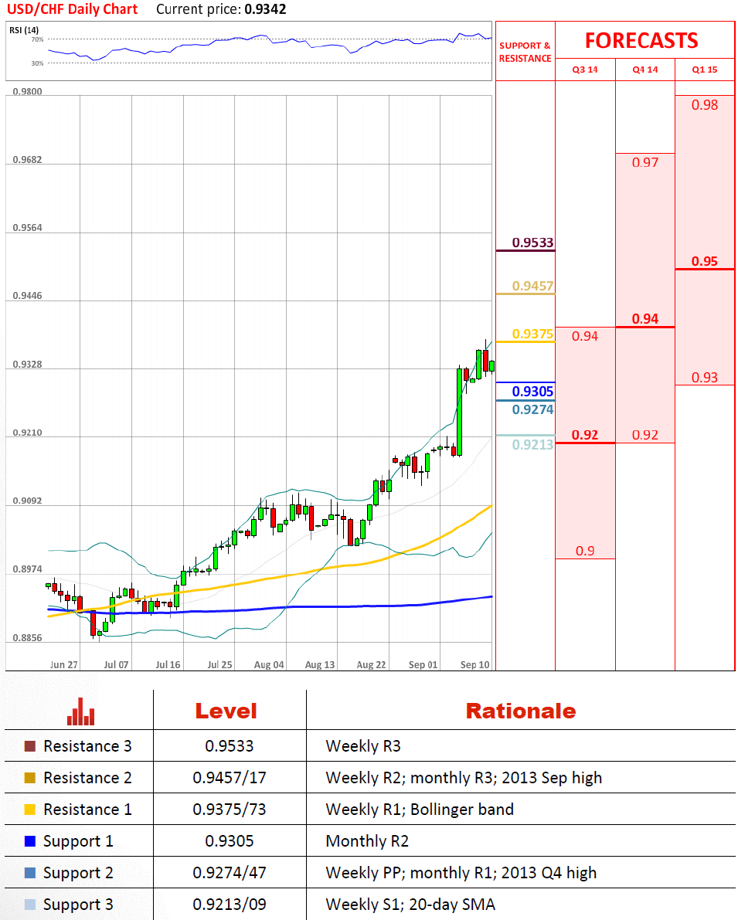Select the Q3 14 forecast column header

click(x=585, y=70)
